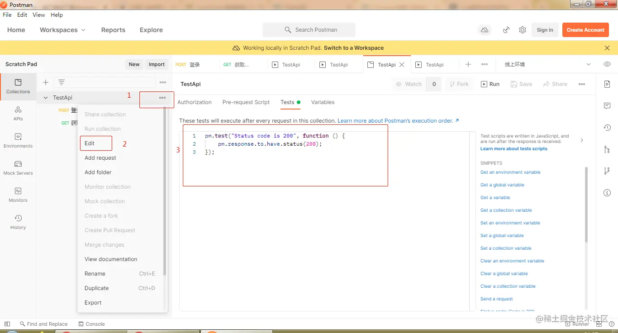Viewport: 618px width, 333px height.
Task: Open the Changelog icon in the right sidebar
Action: click(607, 128)
